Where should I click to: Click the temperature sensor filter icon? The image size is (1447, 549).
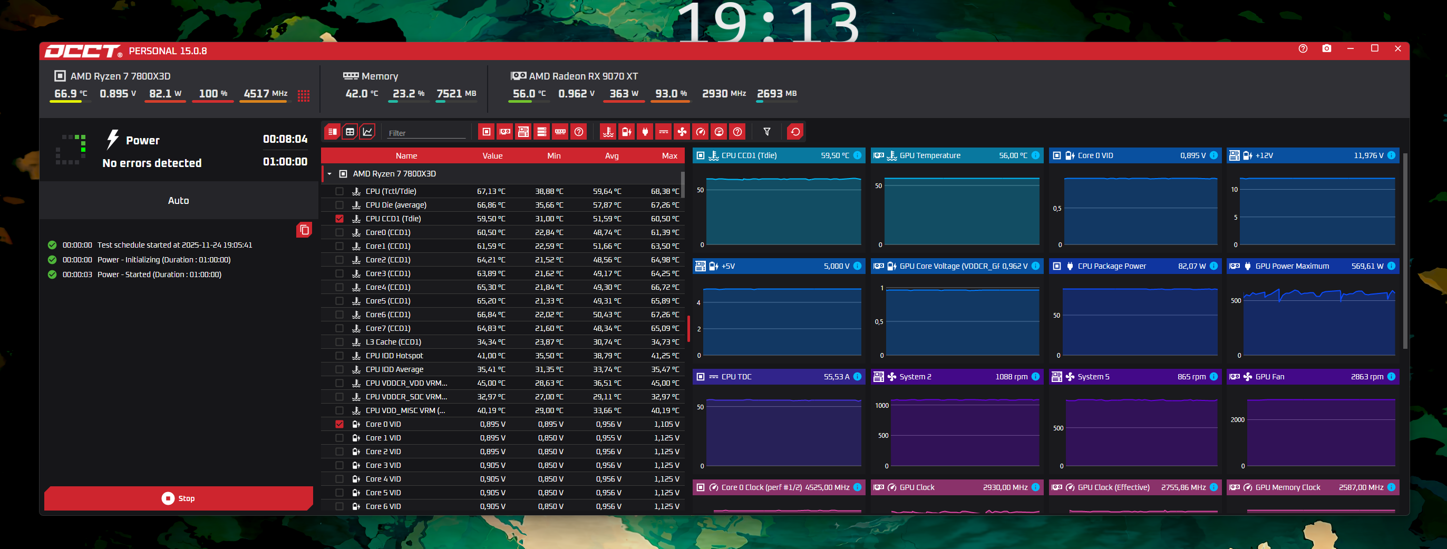pos(608,132)
